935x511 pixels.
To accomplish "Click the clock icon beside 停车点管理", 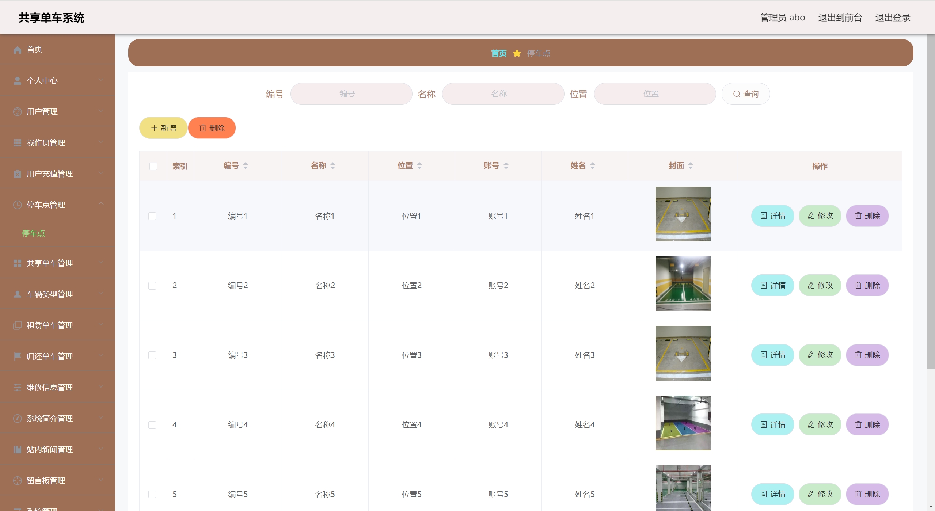I will point(17,205).
